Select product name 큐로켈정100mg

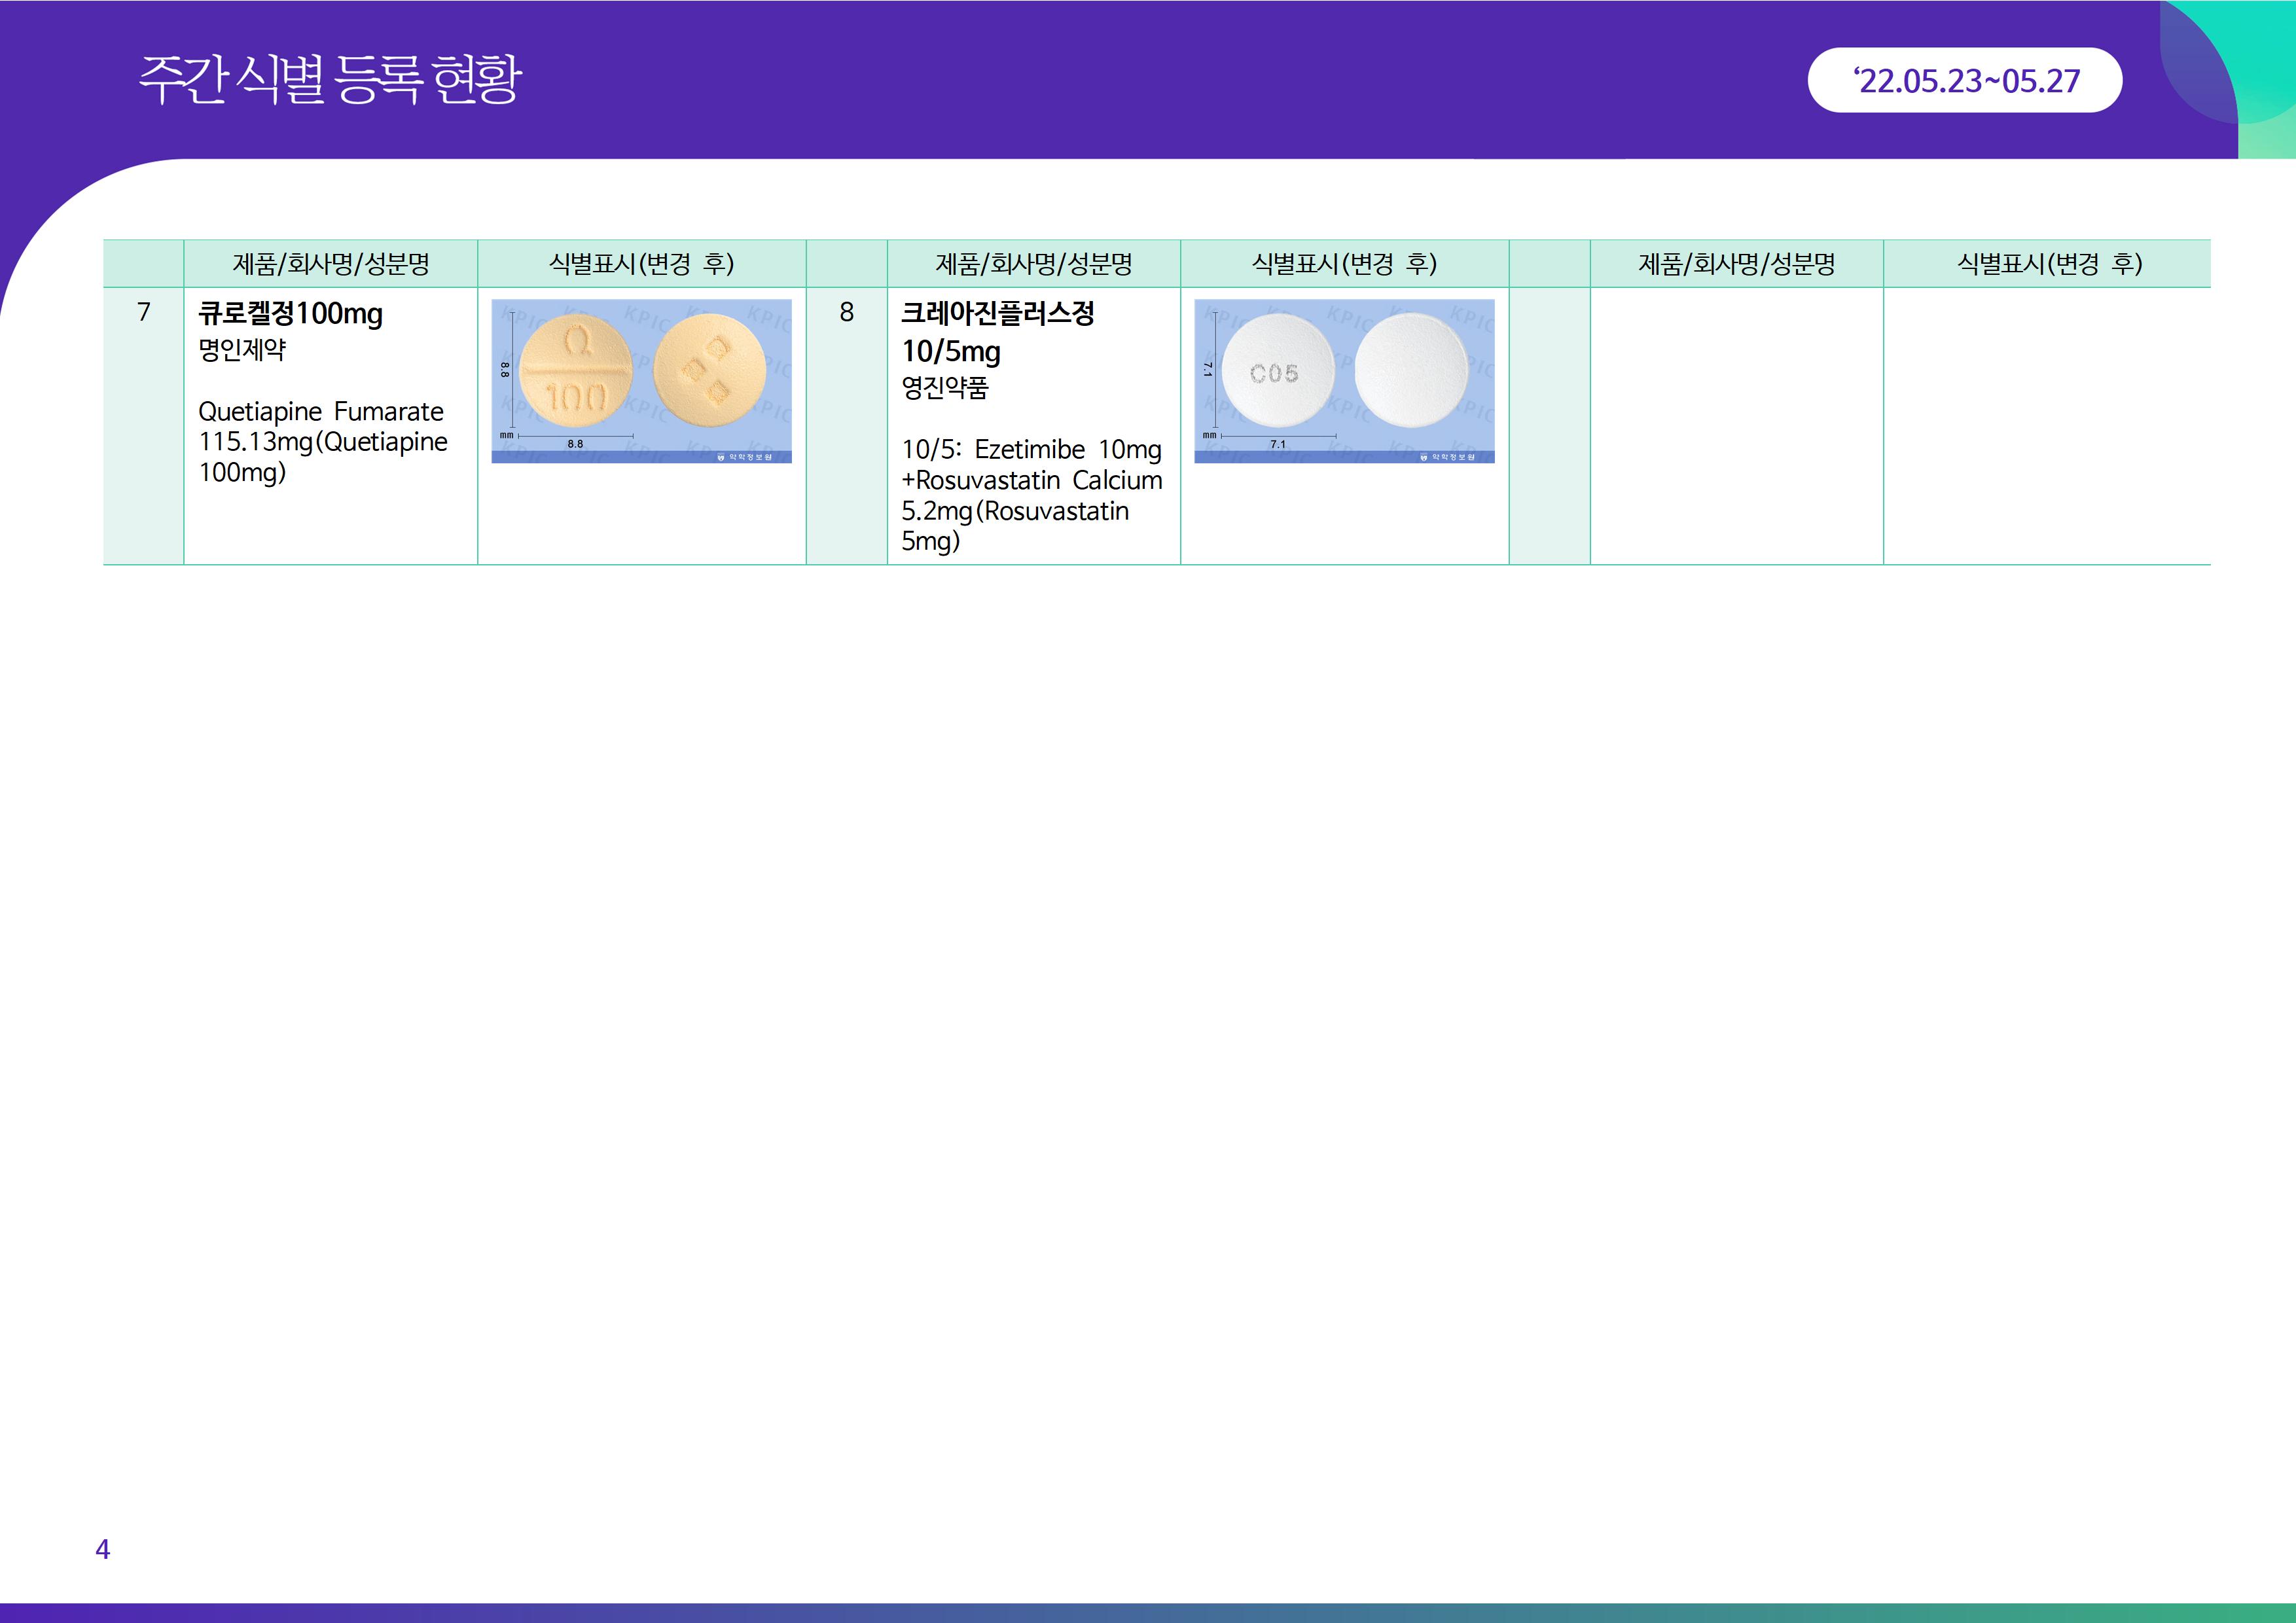click(x=291, y=314)
